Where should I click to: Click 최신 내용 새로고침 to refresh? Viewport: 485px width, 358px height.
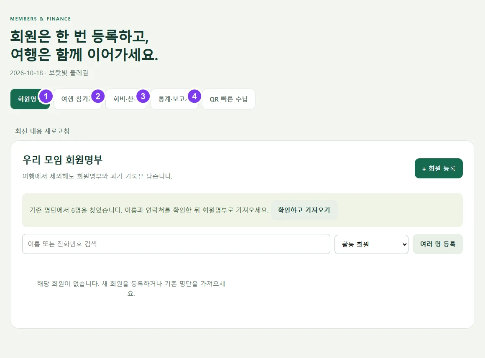click(42, 131)
